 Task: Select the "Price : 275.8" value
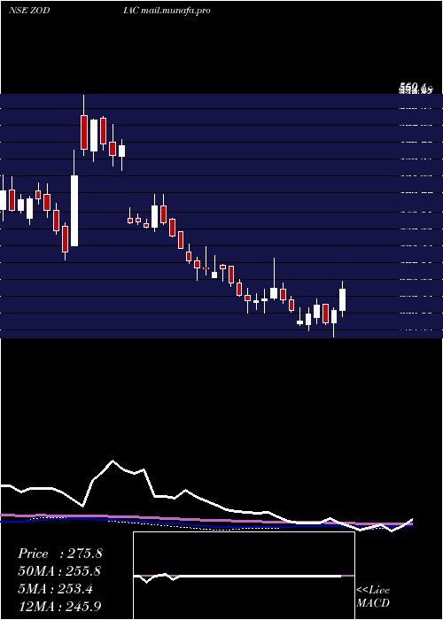(60, 554)
